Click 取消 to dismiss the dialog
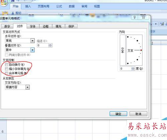The height and width of the screenshot is (140, 167). pyautogui.click(x=138, y=114)
